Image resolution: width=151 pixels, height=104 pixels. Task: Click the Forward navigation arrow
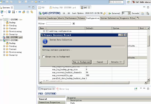point(42,2)
